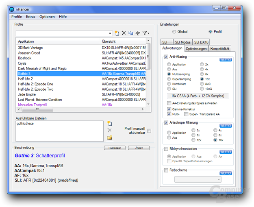
Task: Switch to the Kompatibilität tab
Action: [x=219, y=49]
